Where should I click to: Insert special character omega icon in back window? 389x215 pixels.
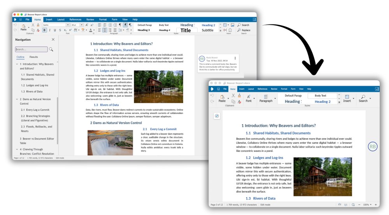(x=230, y=30)
